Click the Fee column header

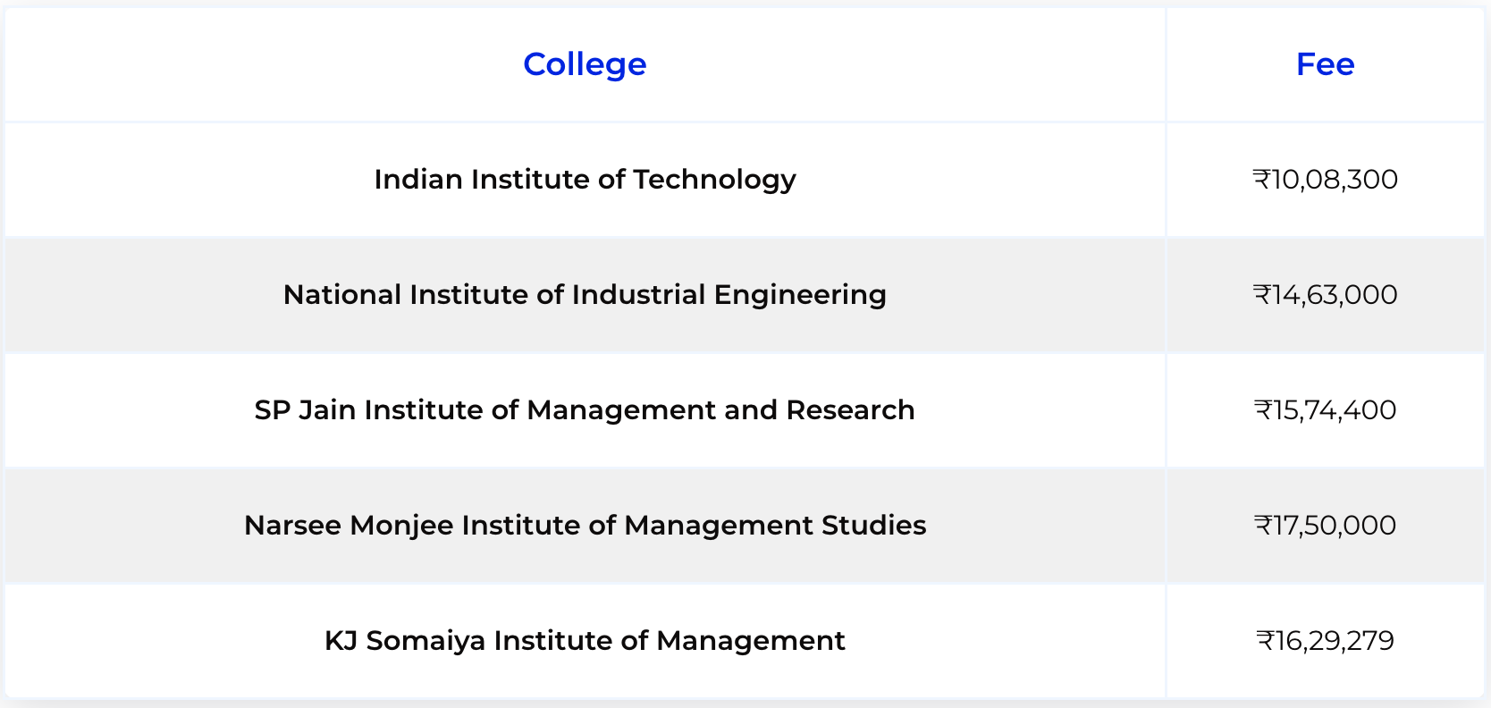click(1325, 64)
